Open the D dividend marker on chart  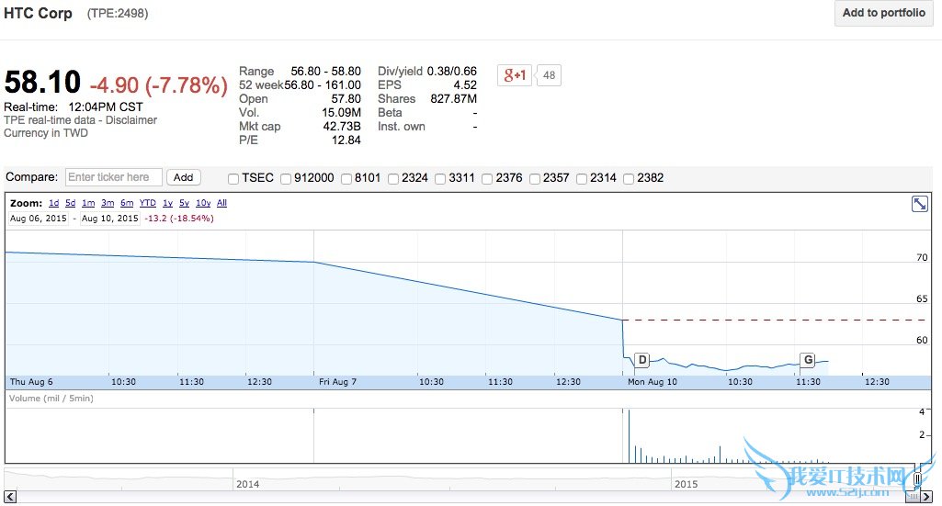point(641,360)
